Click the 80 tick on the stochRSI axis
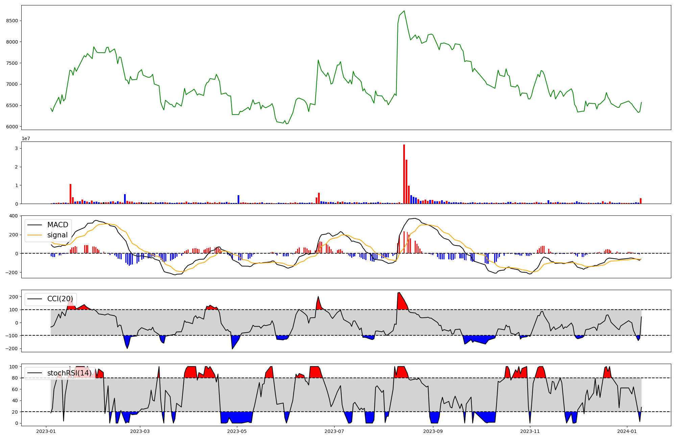This screenshot has height=439, width=676. click(x=15, y=378)
